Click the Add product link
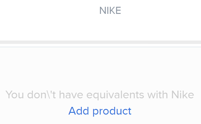This screenshot has width=201, height=124. 100,111
